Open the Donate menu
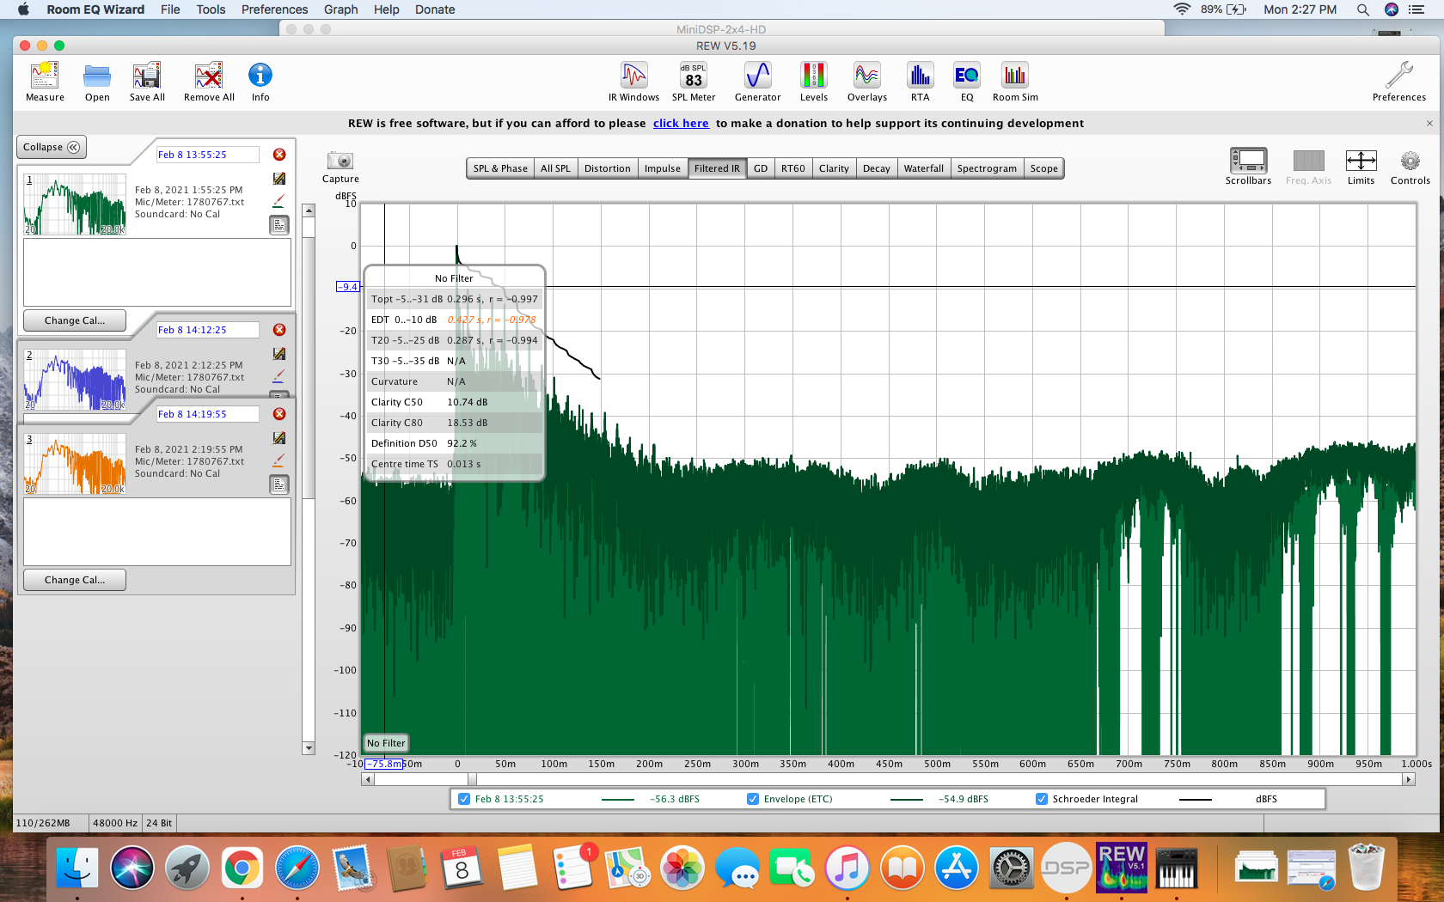The width and height of the screenshot is (1444, 902). [435, 9]
